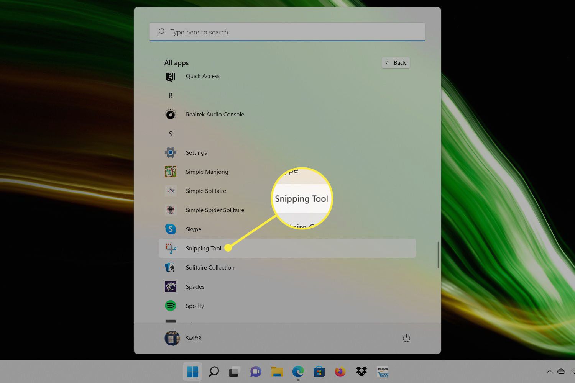This screenshot has width=575, height=383.
Task: Click the search magnifier icon in box
Action: pyautogui.click(x=161, y=32)
